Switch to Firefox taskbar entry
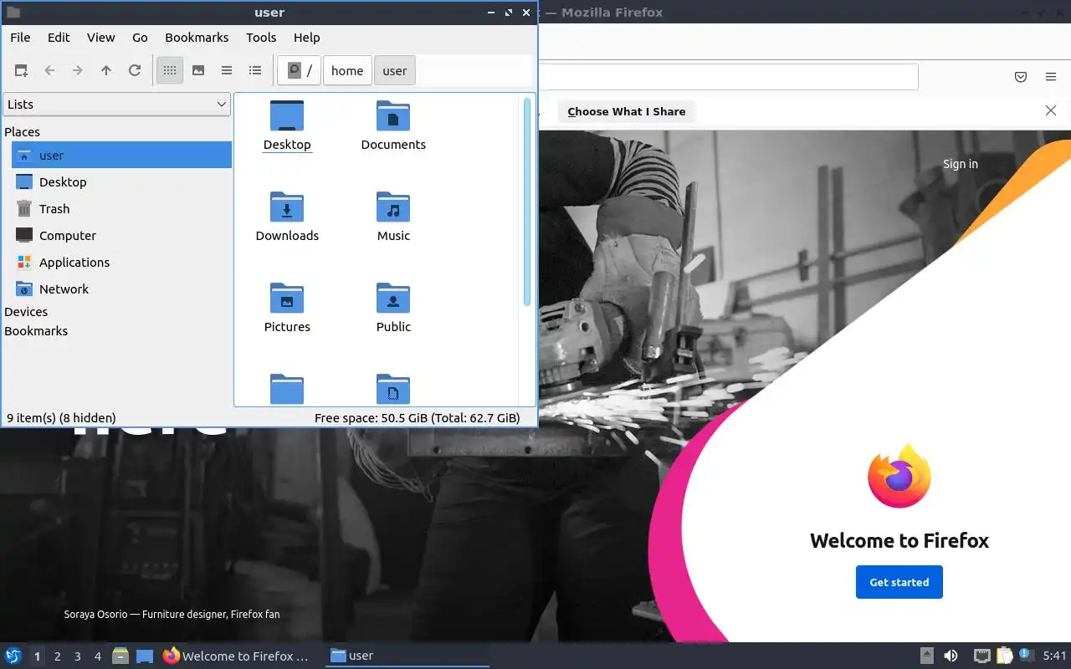The image size is (1071, 669). pyautogui.click(x=238, y=656)
